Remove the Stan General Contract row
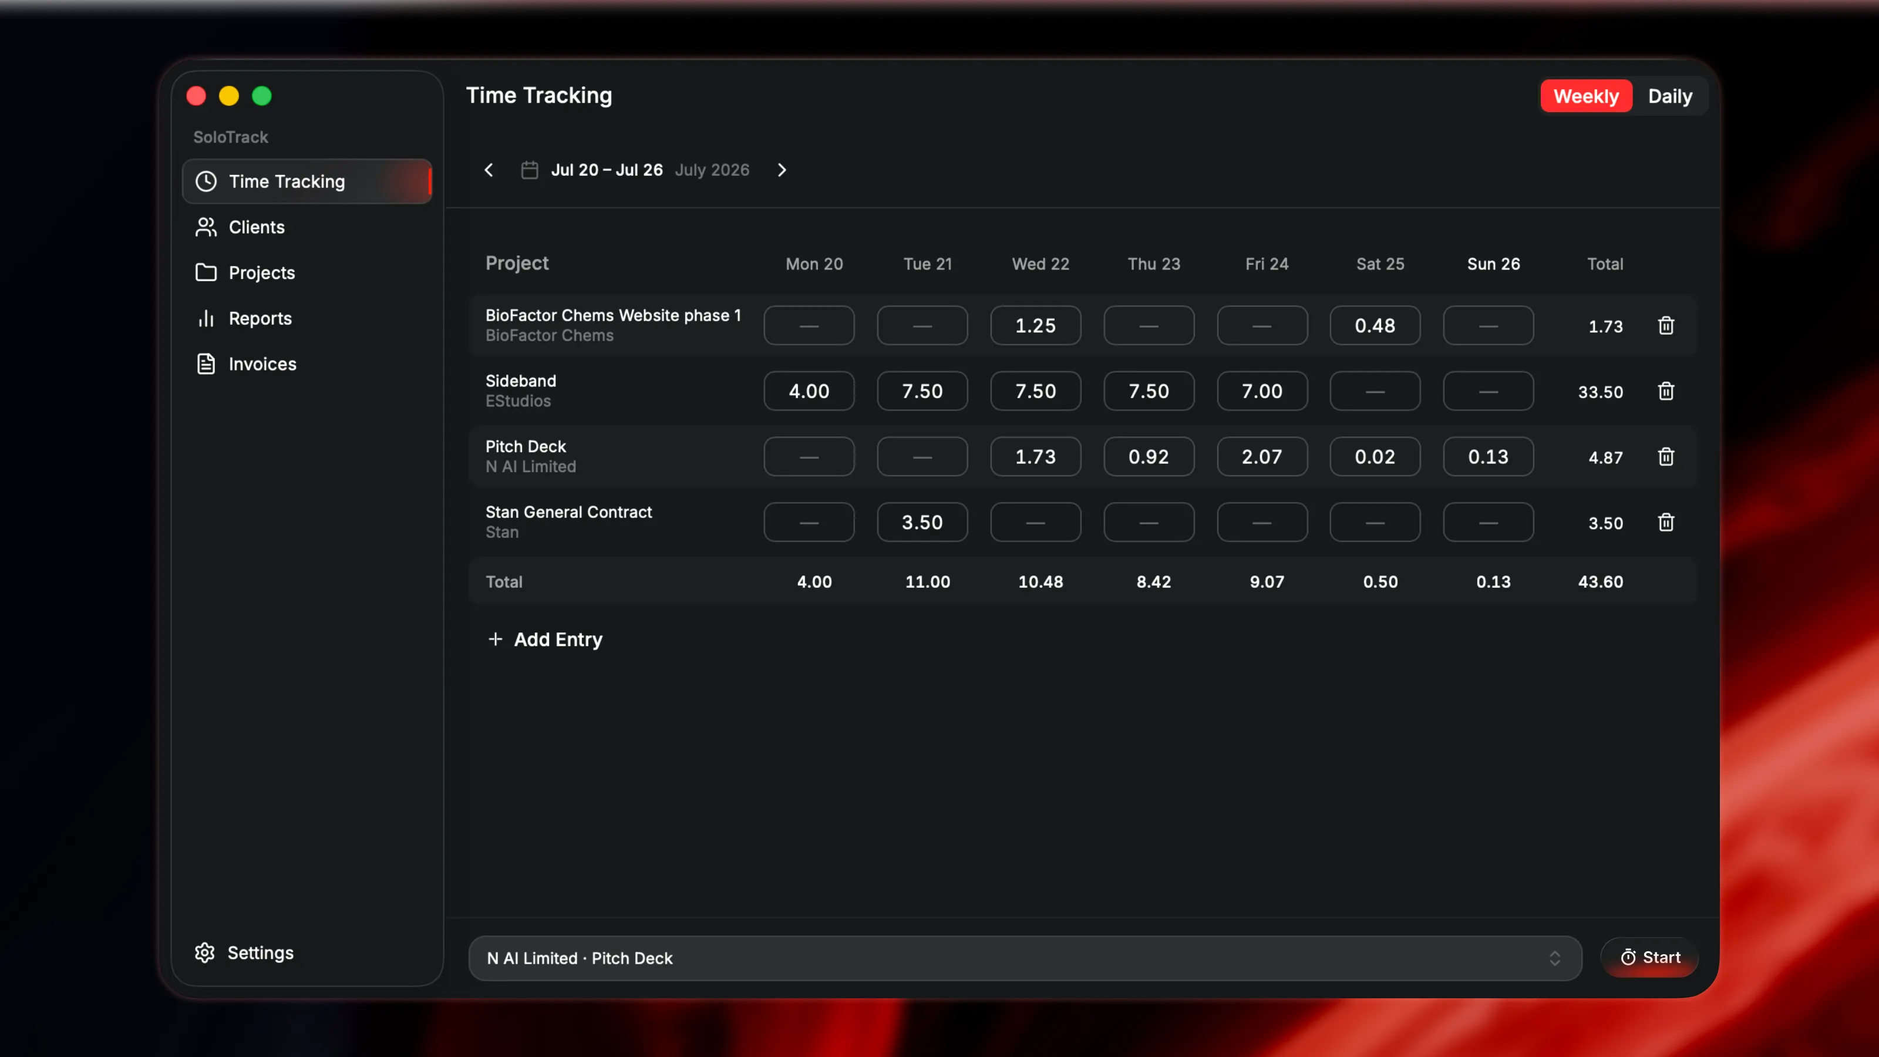1879x1057 pixels. coord(1665,522)
